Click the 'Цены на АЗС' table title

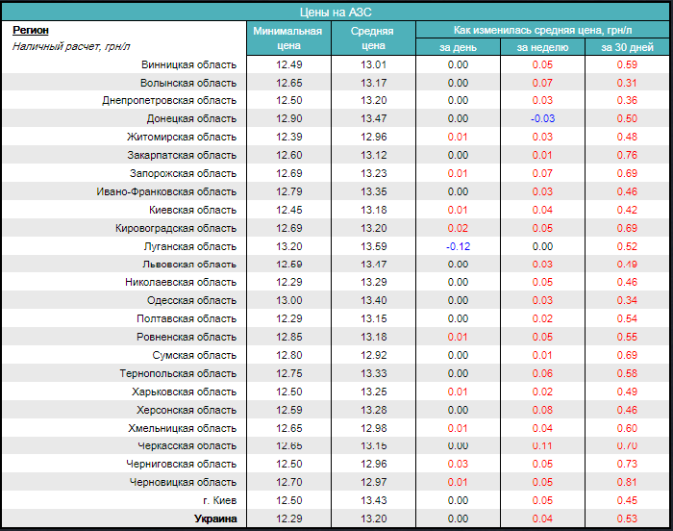[336, 12]
